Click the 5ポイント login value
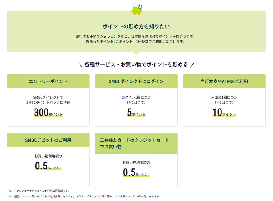Image resolution: width=273 pixels, height=201 pixels. (136, 112)
